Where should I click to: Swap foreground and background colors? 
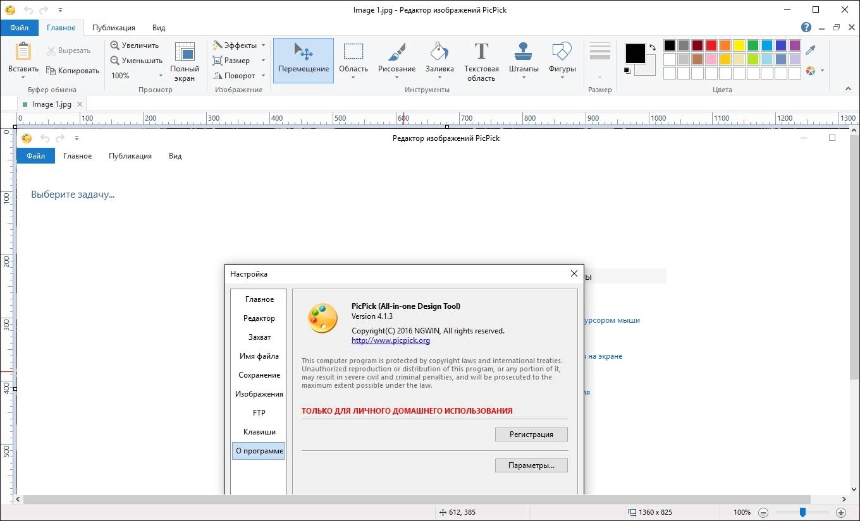[x=653, y=47]
